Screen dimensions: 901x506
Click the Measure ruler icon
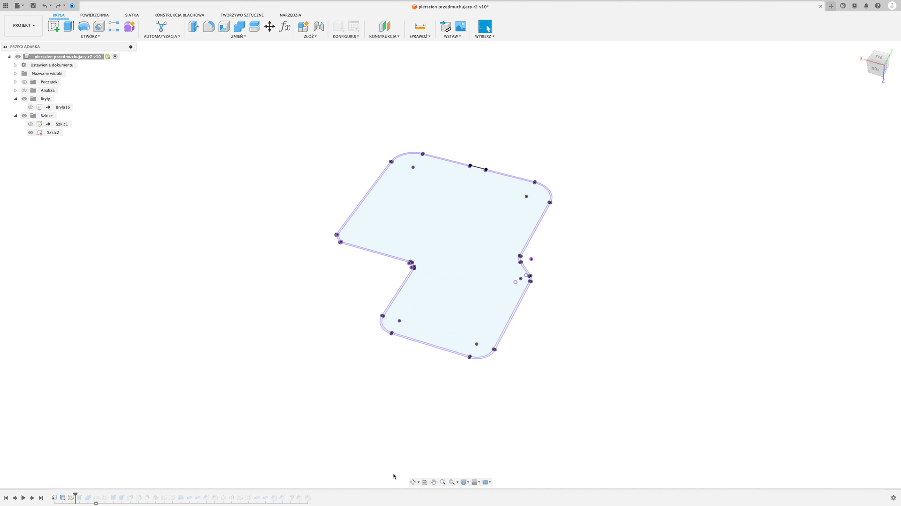[x=420, y=27]
